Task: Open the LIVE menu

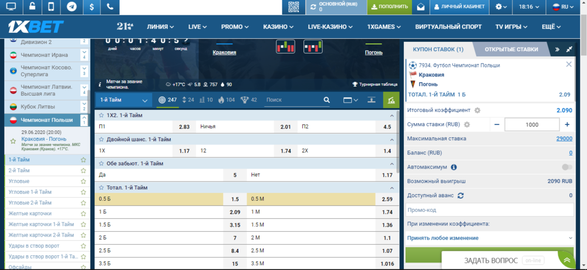Action: point(198,26)
